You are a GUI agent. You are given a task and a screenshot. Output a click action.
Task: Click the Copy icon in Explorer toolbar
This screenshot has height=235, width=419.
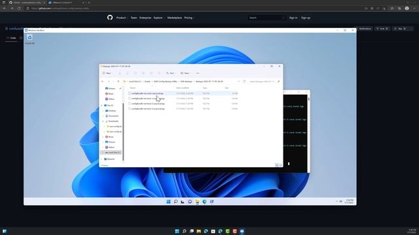point(128,73)
